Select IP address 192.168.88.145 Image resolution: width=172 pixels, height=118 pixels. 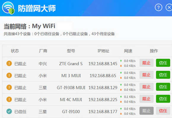pos(103,64)
